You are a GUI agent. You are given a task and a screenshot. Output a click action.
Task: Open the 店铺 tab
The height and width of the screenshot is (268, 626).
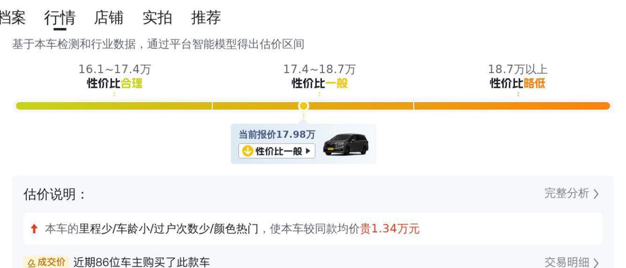pos(108,18)
